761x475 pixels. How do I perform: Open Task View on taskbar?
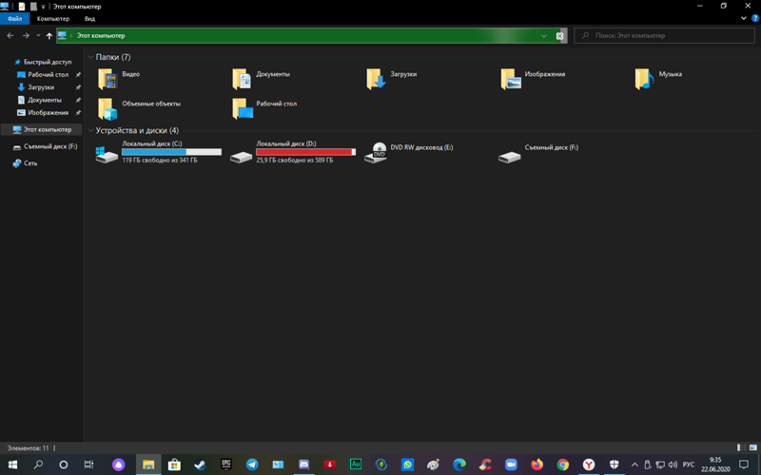pyautogui.click(x=88, y=465)
